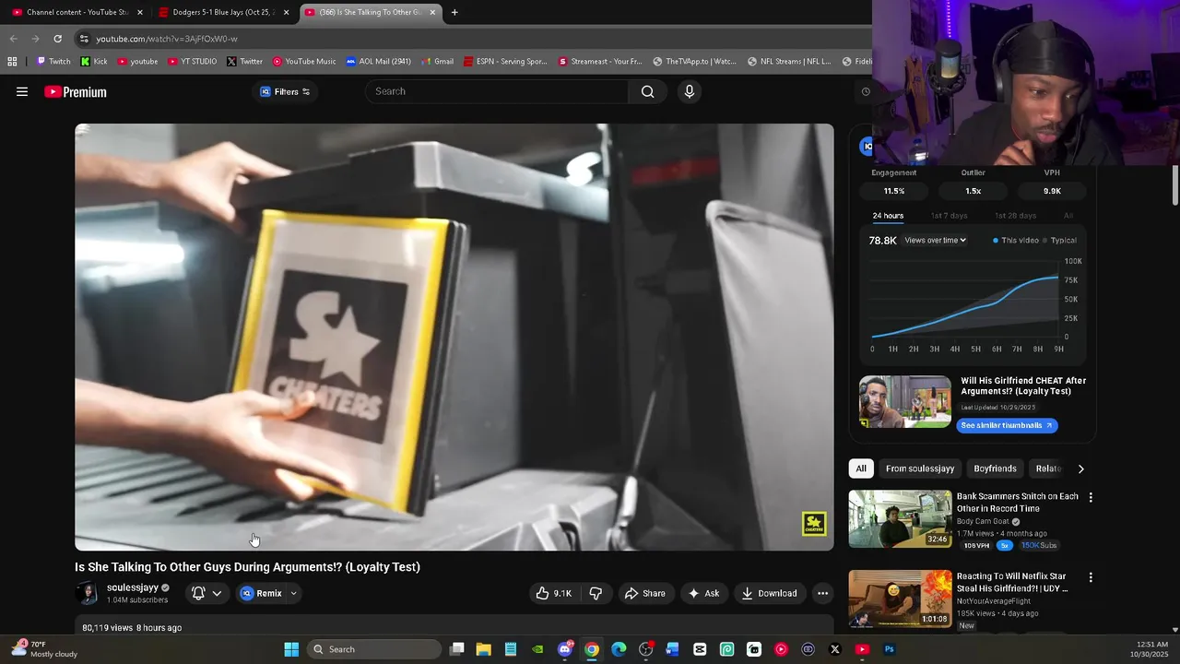Image resolution: width=1180 pixels, height=664 pixels.
Task: Select the From soulessjayy chip
Action: point(920,468)
